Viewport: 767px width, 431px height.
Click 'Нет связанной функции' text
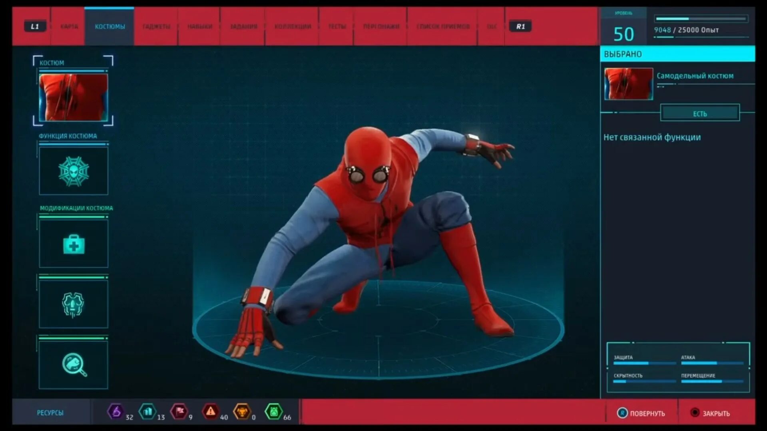652,137
